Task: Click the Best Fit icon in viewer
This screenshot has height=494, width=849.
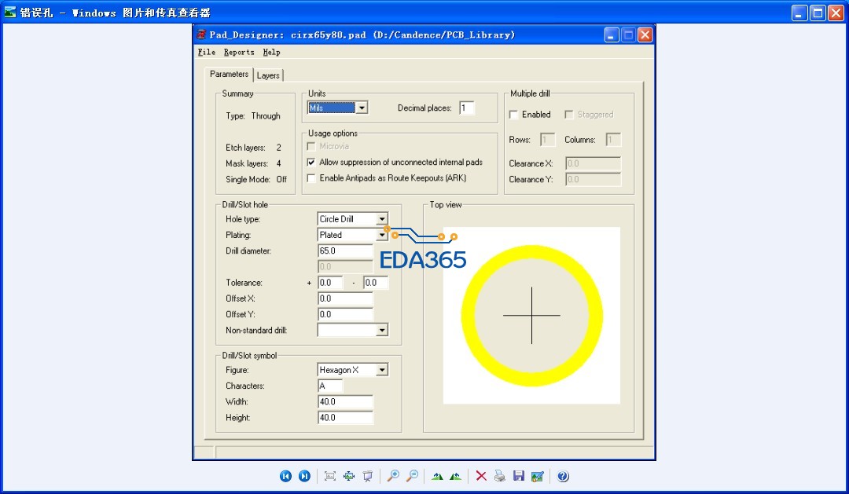Action: point(329,476)
